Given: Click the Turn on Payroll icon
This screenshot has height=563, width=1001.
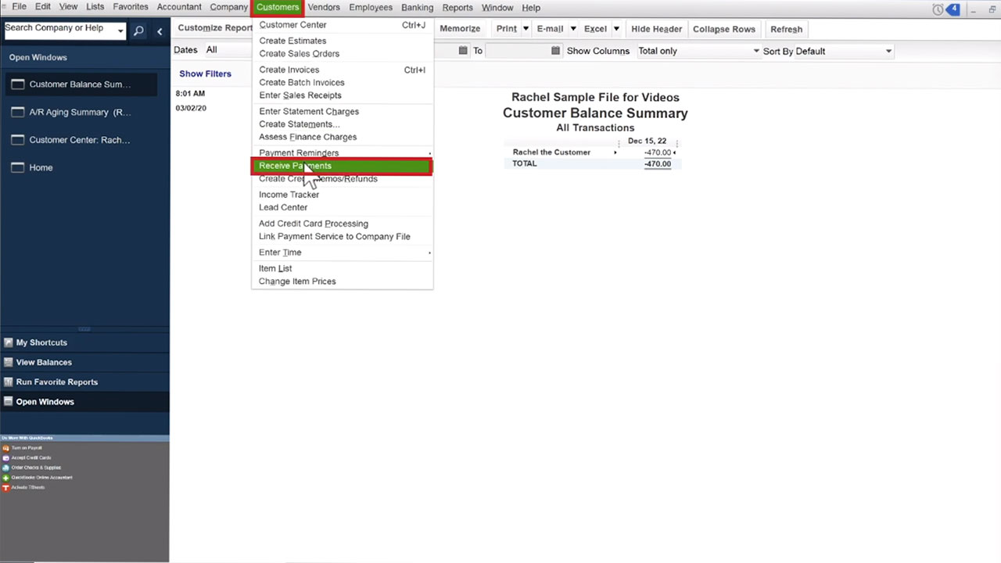Looking at the screenshot, I should click(x=5, y=448).
